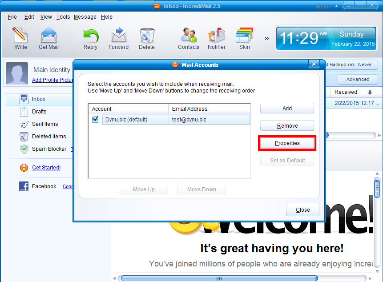The image size is (383, 282).
Task: Click the Account column header
Action: (x=128, y=109)
